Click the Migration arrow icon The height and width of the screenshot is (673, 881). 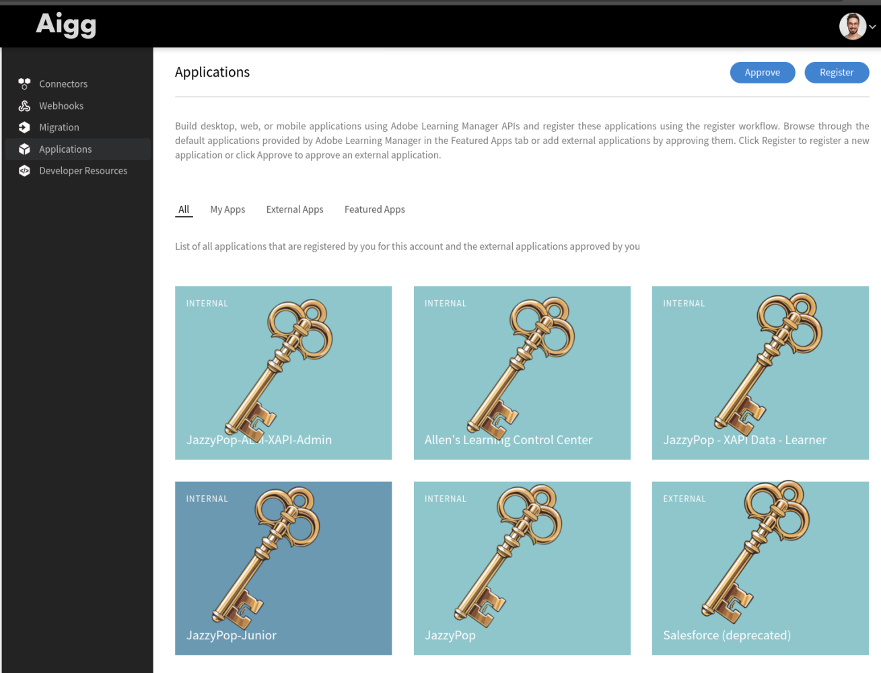(24, 127)
